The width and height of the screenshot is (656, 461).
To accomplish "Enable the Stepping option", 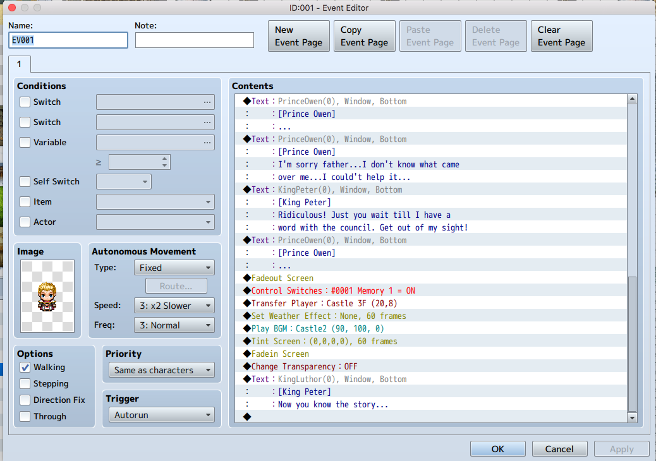I will [x=25, y=384].
